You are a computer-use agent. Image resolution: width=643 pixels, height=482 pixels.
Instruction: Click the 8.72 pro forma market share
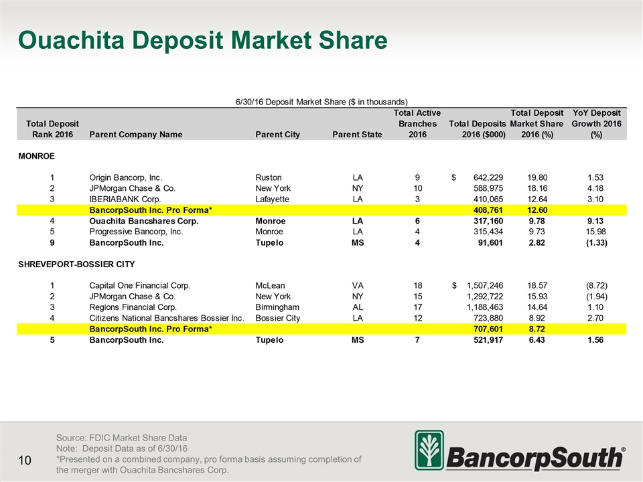(537, 329)
